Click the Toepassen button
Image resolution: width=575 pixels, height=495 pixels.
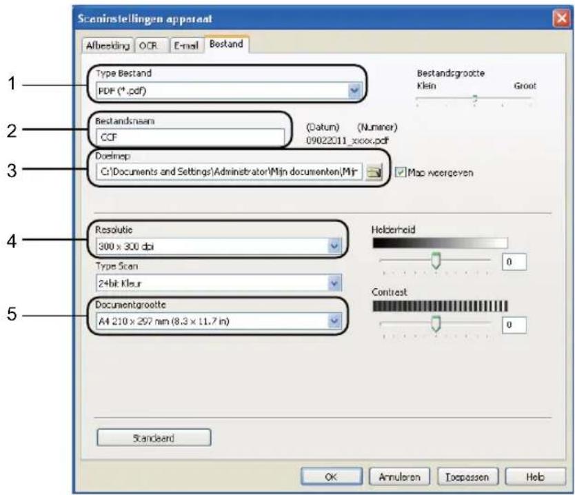click(x=467, y=476)
